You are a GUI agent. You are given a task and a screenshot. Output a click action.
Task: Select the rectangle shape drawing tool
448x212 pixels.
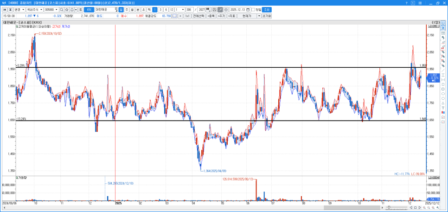(x=443, y=84)
